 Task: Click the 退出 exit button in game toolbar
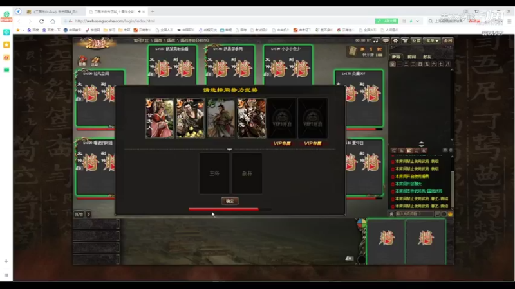pos(448,40)
